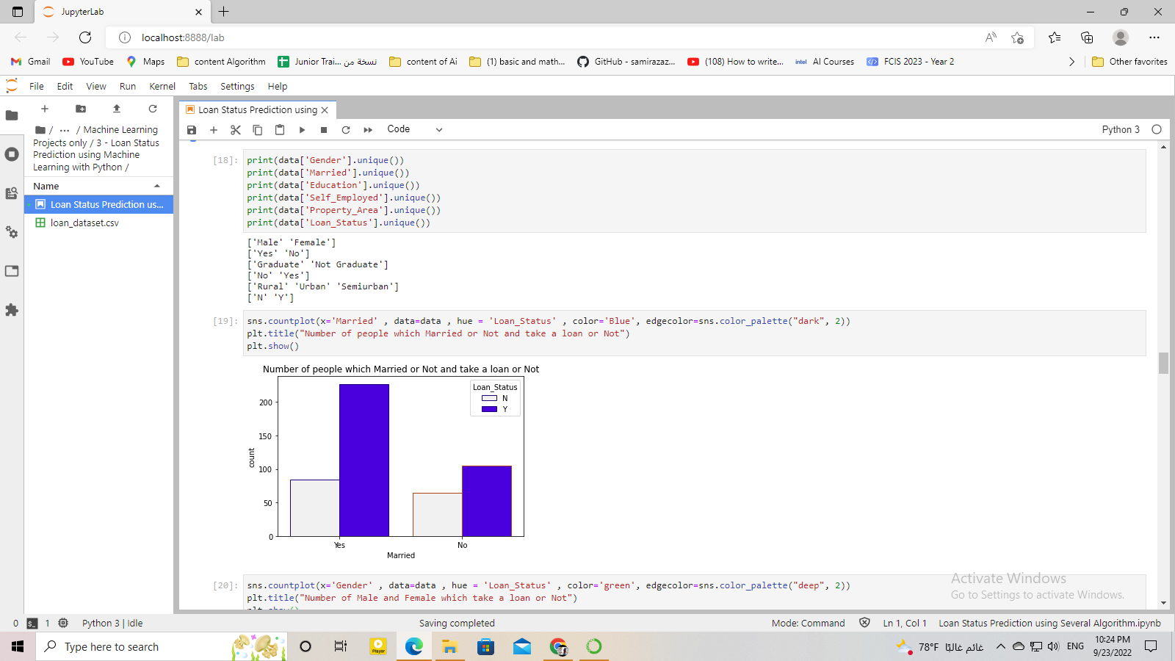Viewport: 1175px width, 661px height.
Task: Run the selected cell
Action: pos(302,129)
